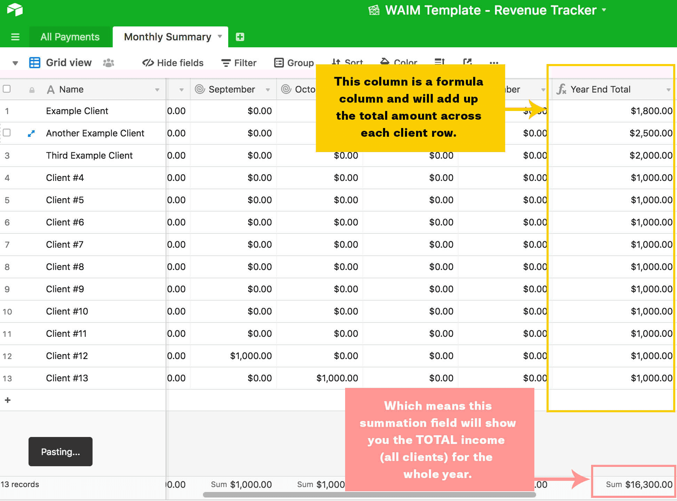Open the Name column dropdown arrow

click(157, 90)
